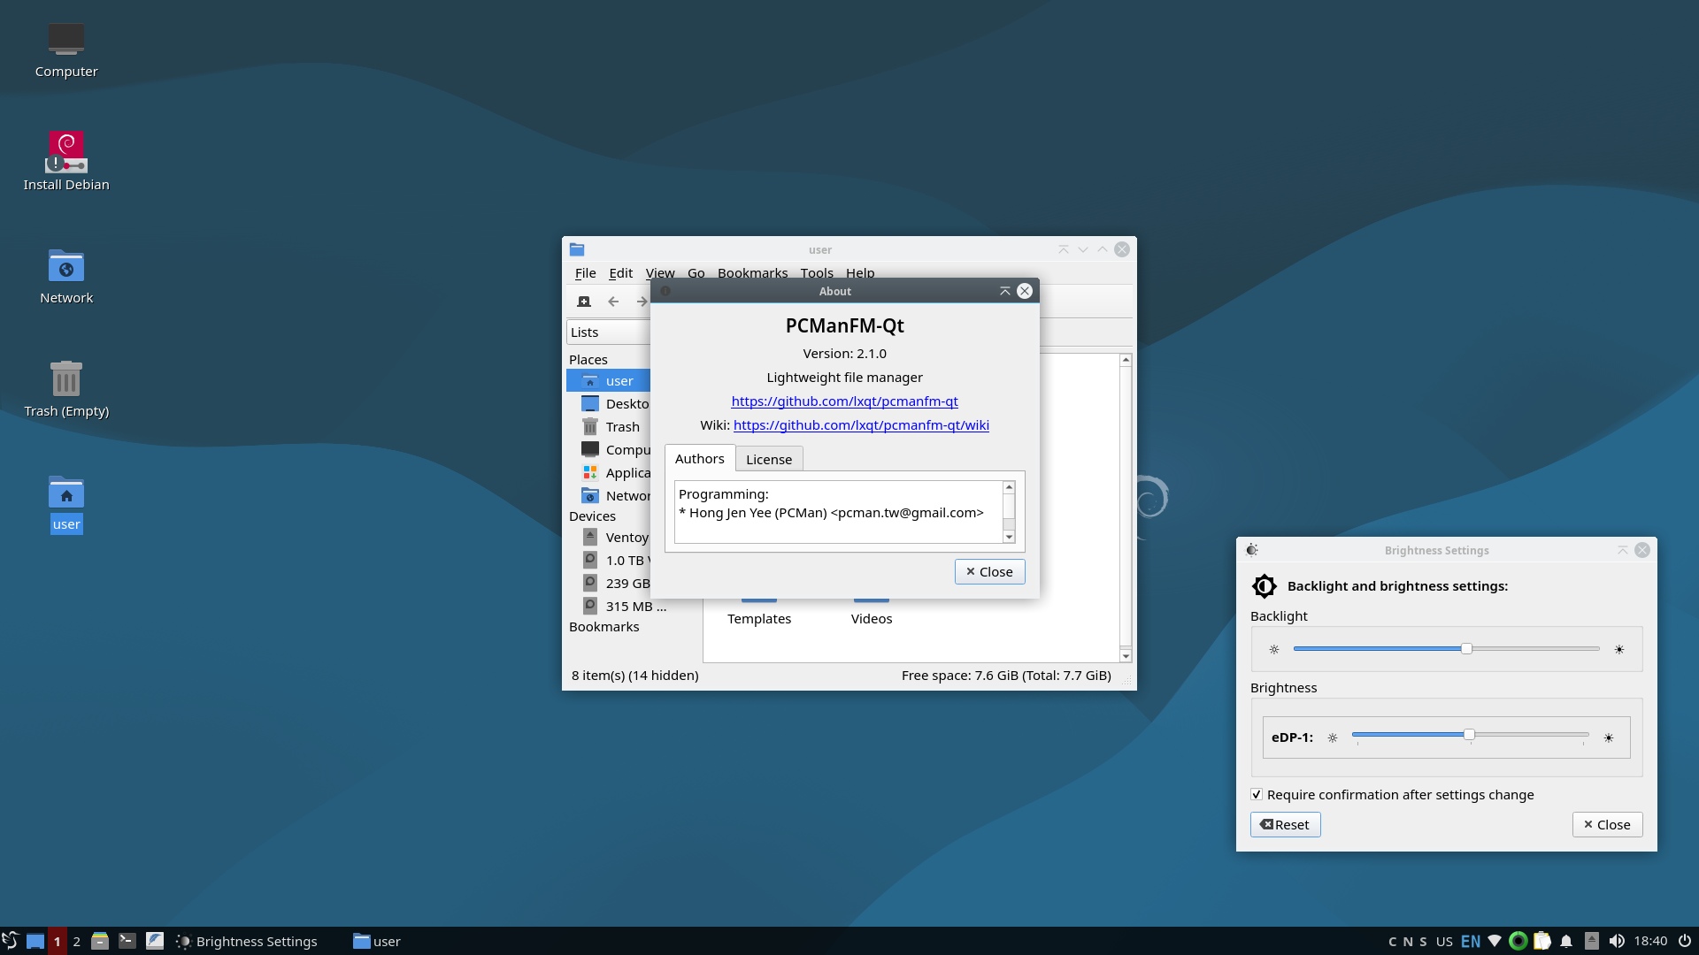1699x955 pixels.
Task: Open the Lists side pane dropdown
Action: click(x=609, y=332)
